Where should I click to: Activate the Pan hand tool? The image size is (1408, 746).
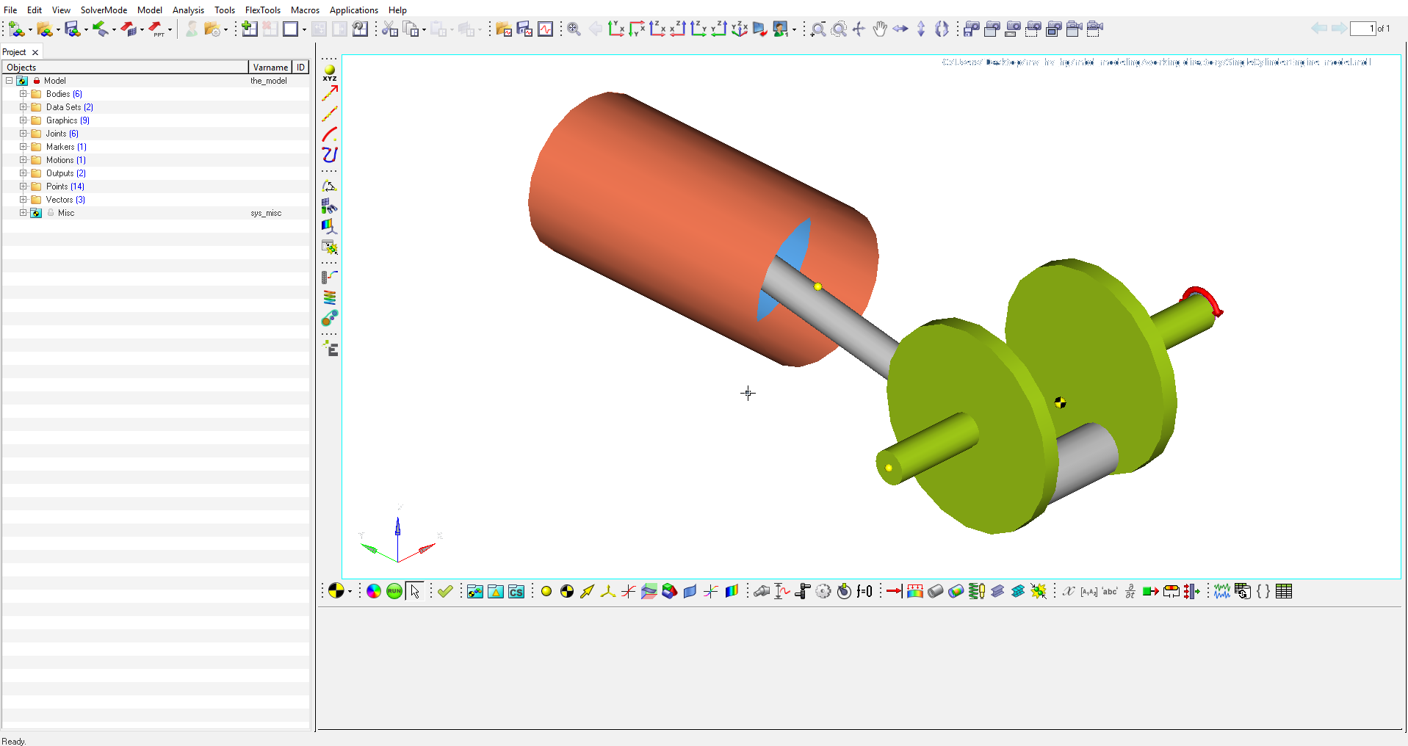(880, 29)
